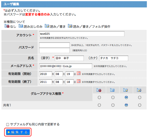Click the ※権限について text

click(14, 22)
